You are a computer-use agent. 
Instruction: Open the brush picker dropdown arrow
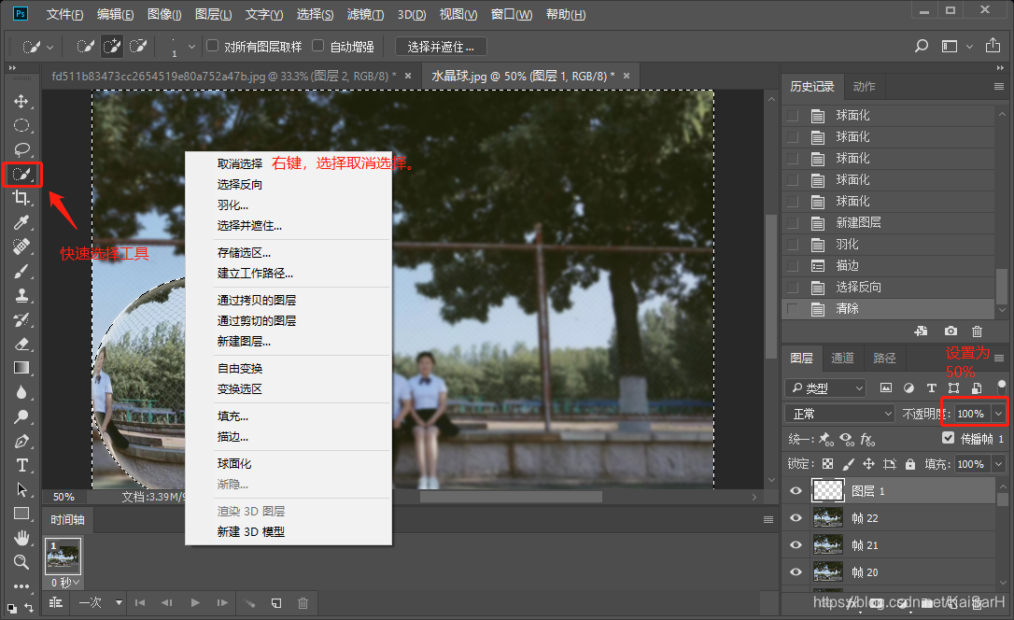[191, 47]
